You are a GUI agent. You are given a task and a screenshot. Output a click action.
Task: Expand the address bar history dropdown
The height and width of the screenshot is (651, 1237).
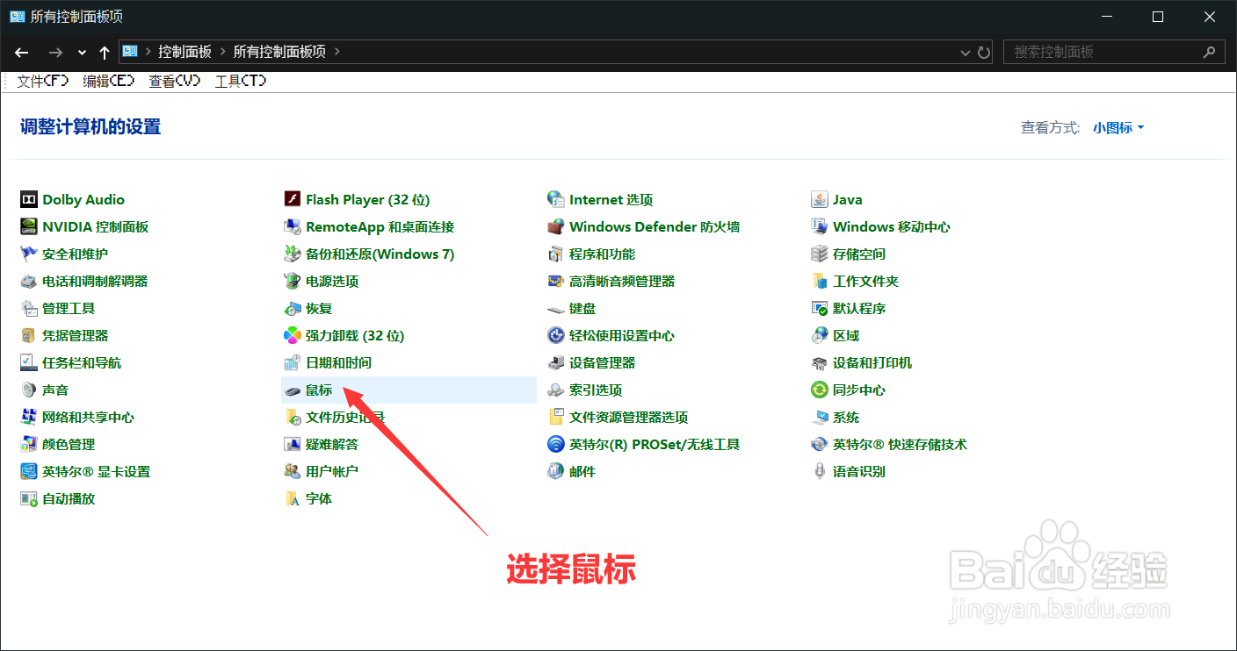click(x=966, y=52)
